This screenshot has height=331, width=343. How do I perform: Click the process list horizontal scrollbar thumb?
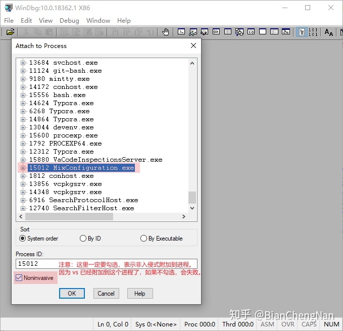(69, 216)
